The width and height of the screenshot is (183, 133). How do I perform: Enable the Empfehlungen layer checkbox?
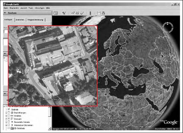click(x=9, y=113)
